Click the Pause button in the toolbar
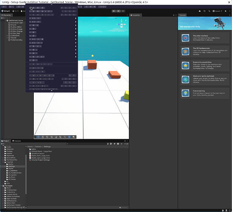232x212 pixels. coord(118,11)
